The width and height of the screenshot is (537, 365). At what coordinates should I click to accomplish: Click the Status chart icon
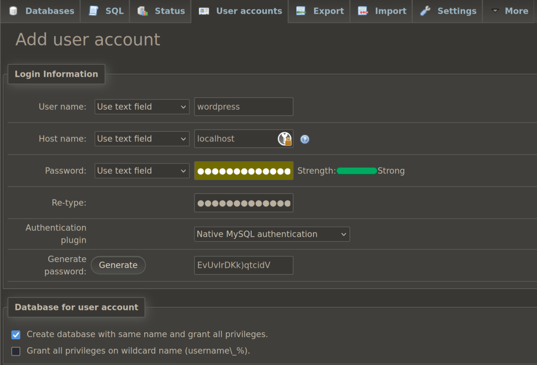143,11
